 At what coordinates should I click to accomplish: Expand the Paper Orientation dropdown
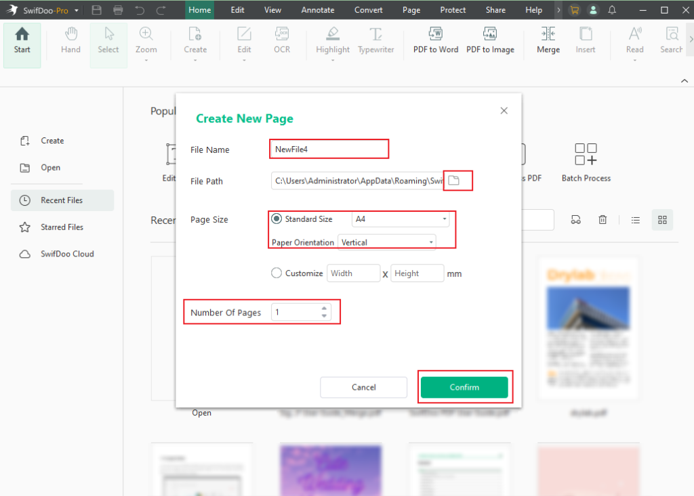click(x=430, y=242)
